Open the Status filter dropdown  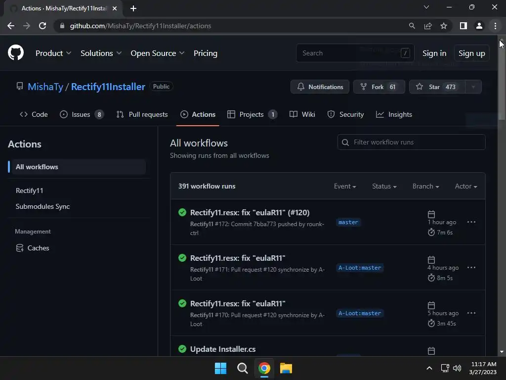click(x=384, y=187)
